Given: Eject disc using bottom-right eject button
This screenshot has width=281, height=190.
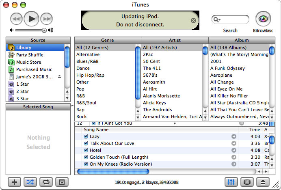Looking at the screenshot, I should (263, 182).
